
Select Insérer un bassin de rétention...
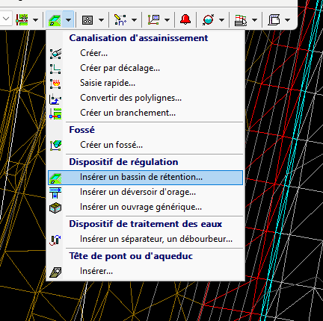(x=145, y=177)
